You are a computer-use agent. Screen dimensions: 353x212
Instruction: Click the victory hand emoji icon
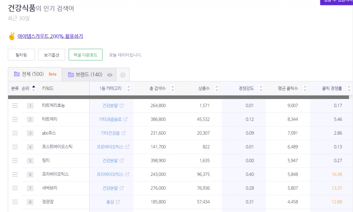pyautogui.click(x=12, y=36)
